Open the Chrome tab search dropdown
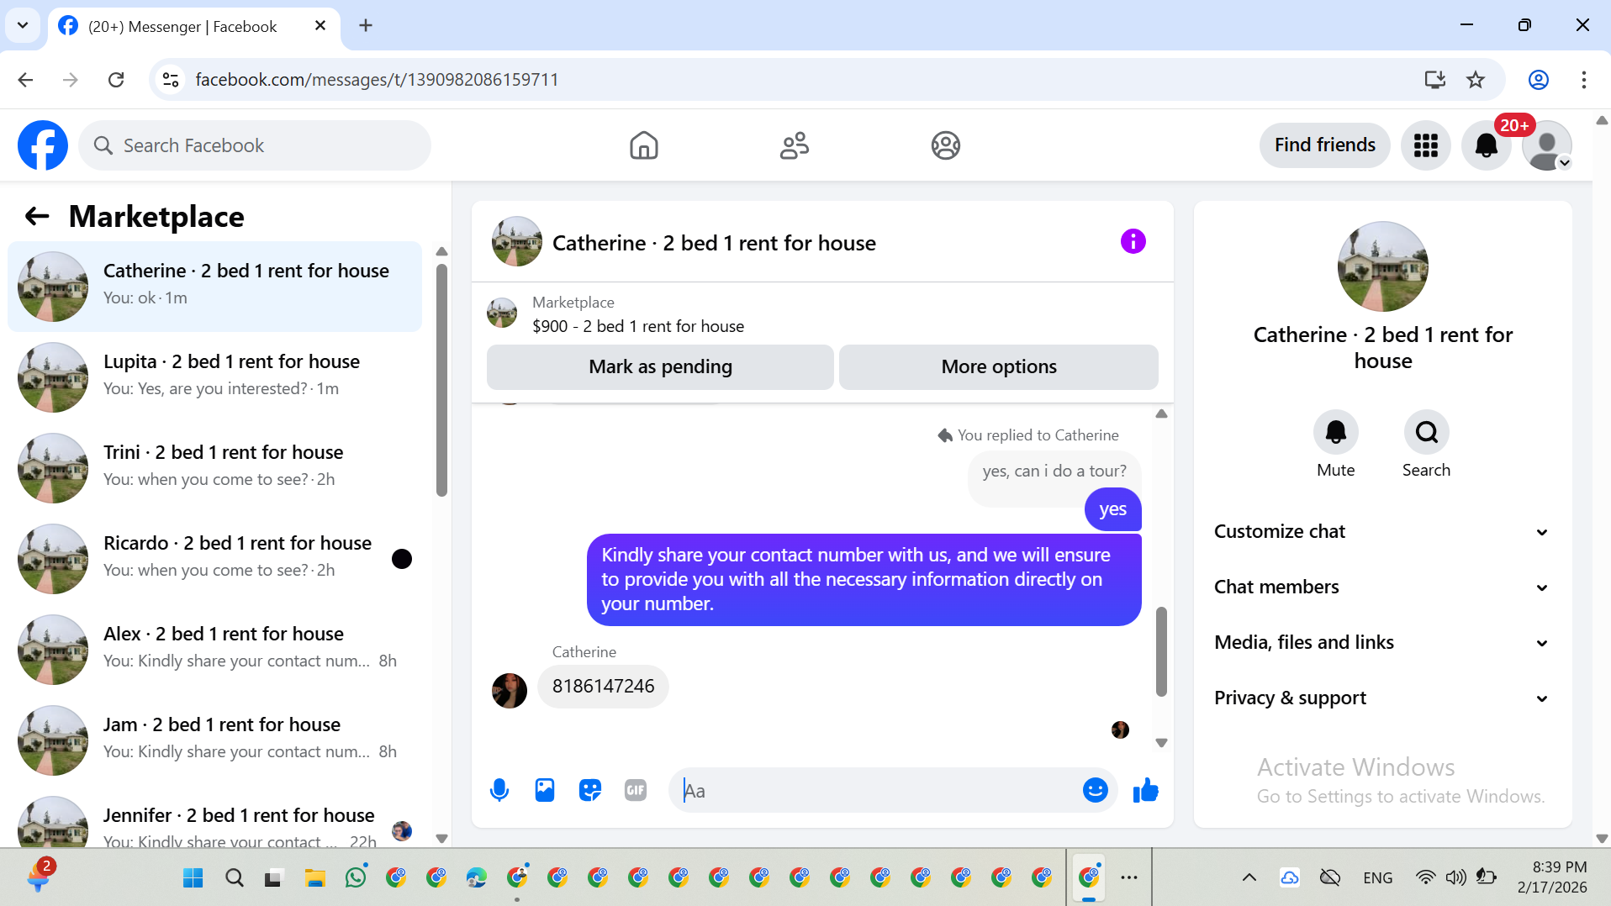 point(23,25)
